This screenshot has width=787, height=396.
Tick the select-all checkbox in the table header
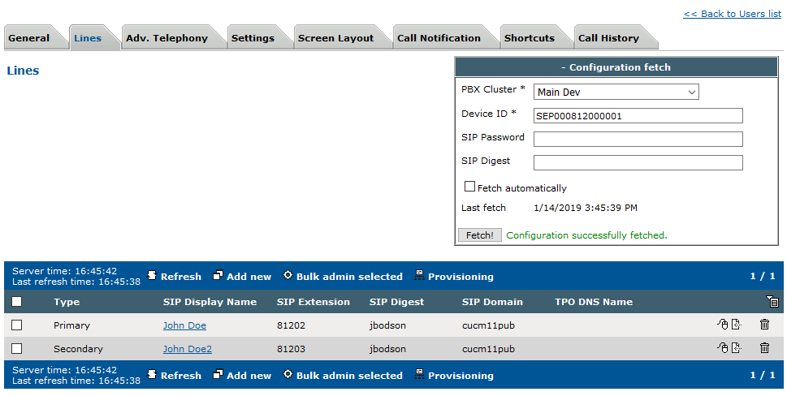16,301
